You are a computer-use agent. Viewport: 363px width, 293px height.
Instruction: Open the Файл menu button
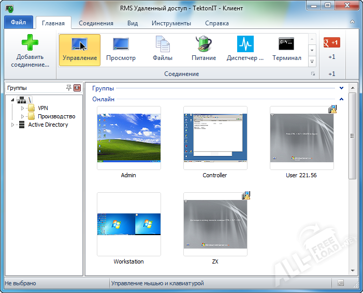click(x=18, y=23)
